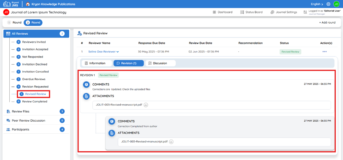Click the red JO journal badge
Image resolution: width=343 pixels, height=160 pixels.
[x=6, y=12]
